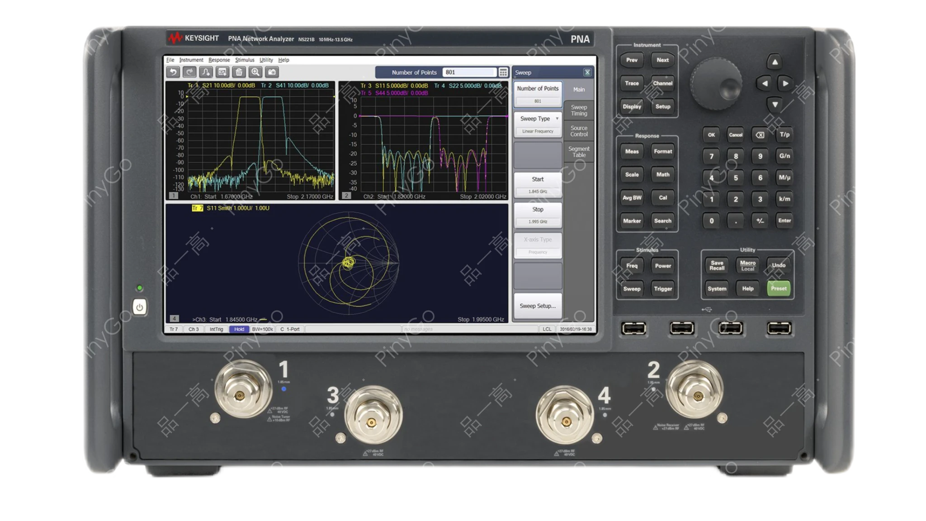The height and width of the screenshot is (521, 926).
Task: Click the zoom magnifier toolbar icon
Action: point(255,72)
